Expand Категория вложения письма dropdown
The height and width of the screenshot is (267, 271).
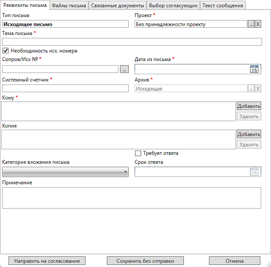point(65,172)
